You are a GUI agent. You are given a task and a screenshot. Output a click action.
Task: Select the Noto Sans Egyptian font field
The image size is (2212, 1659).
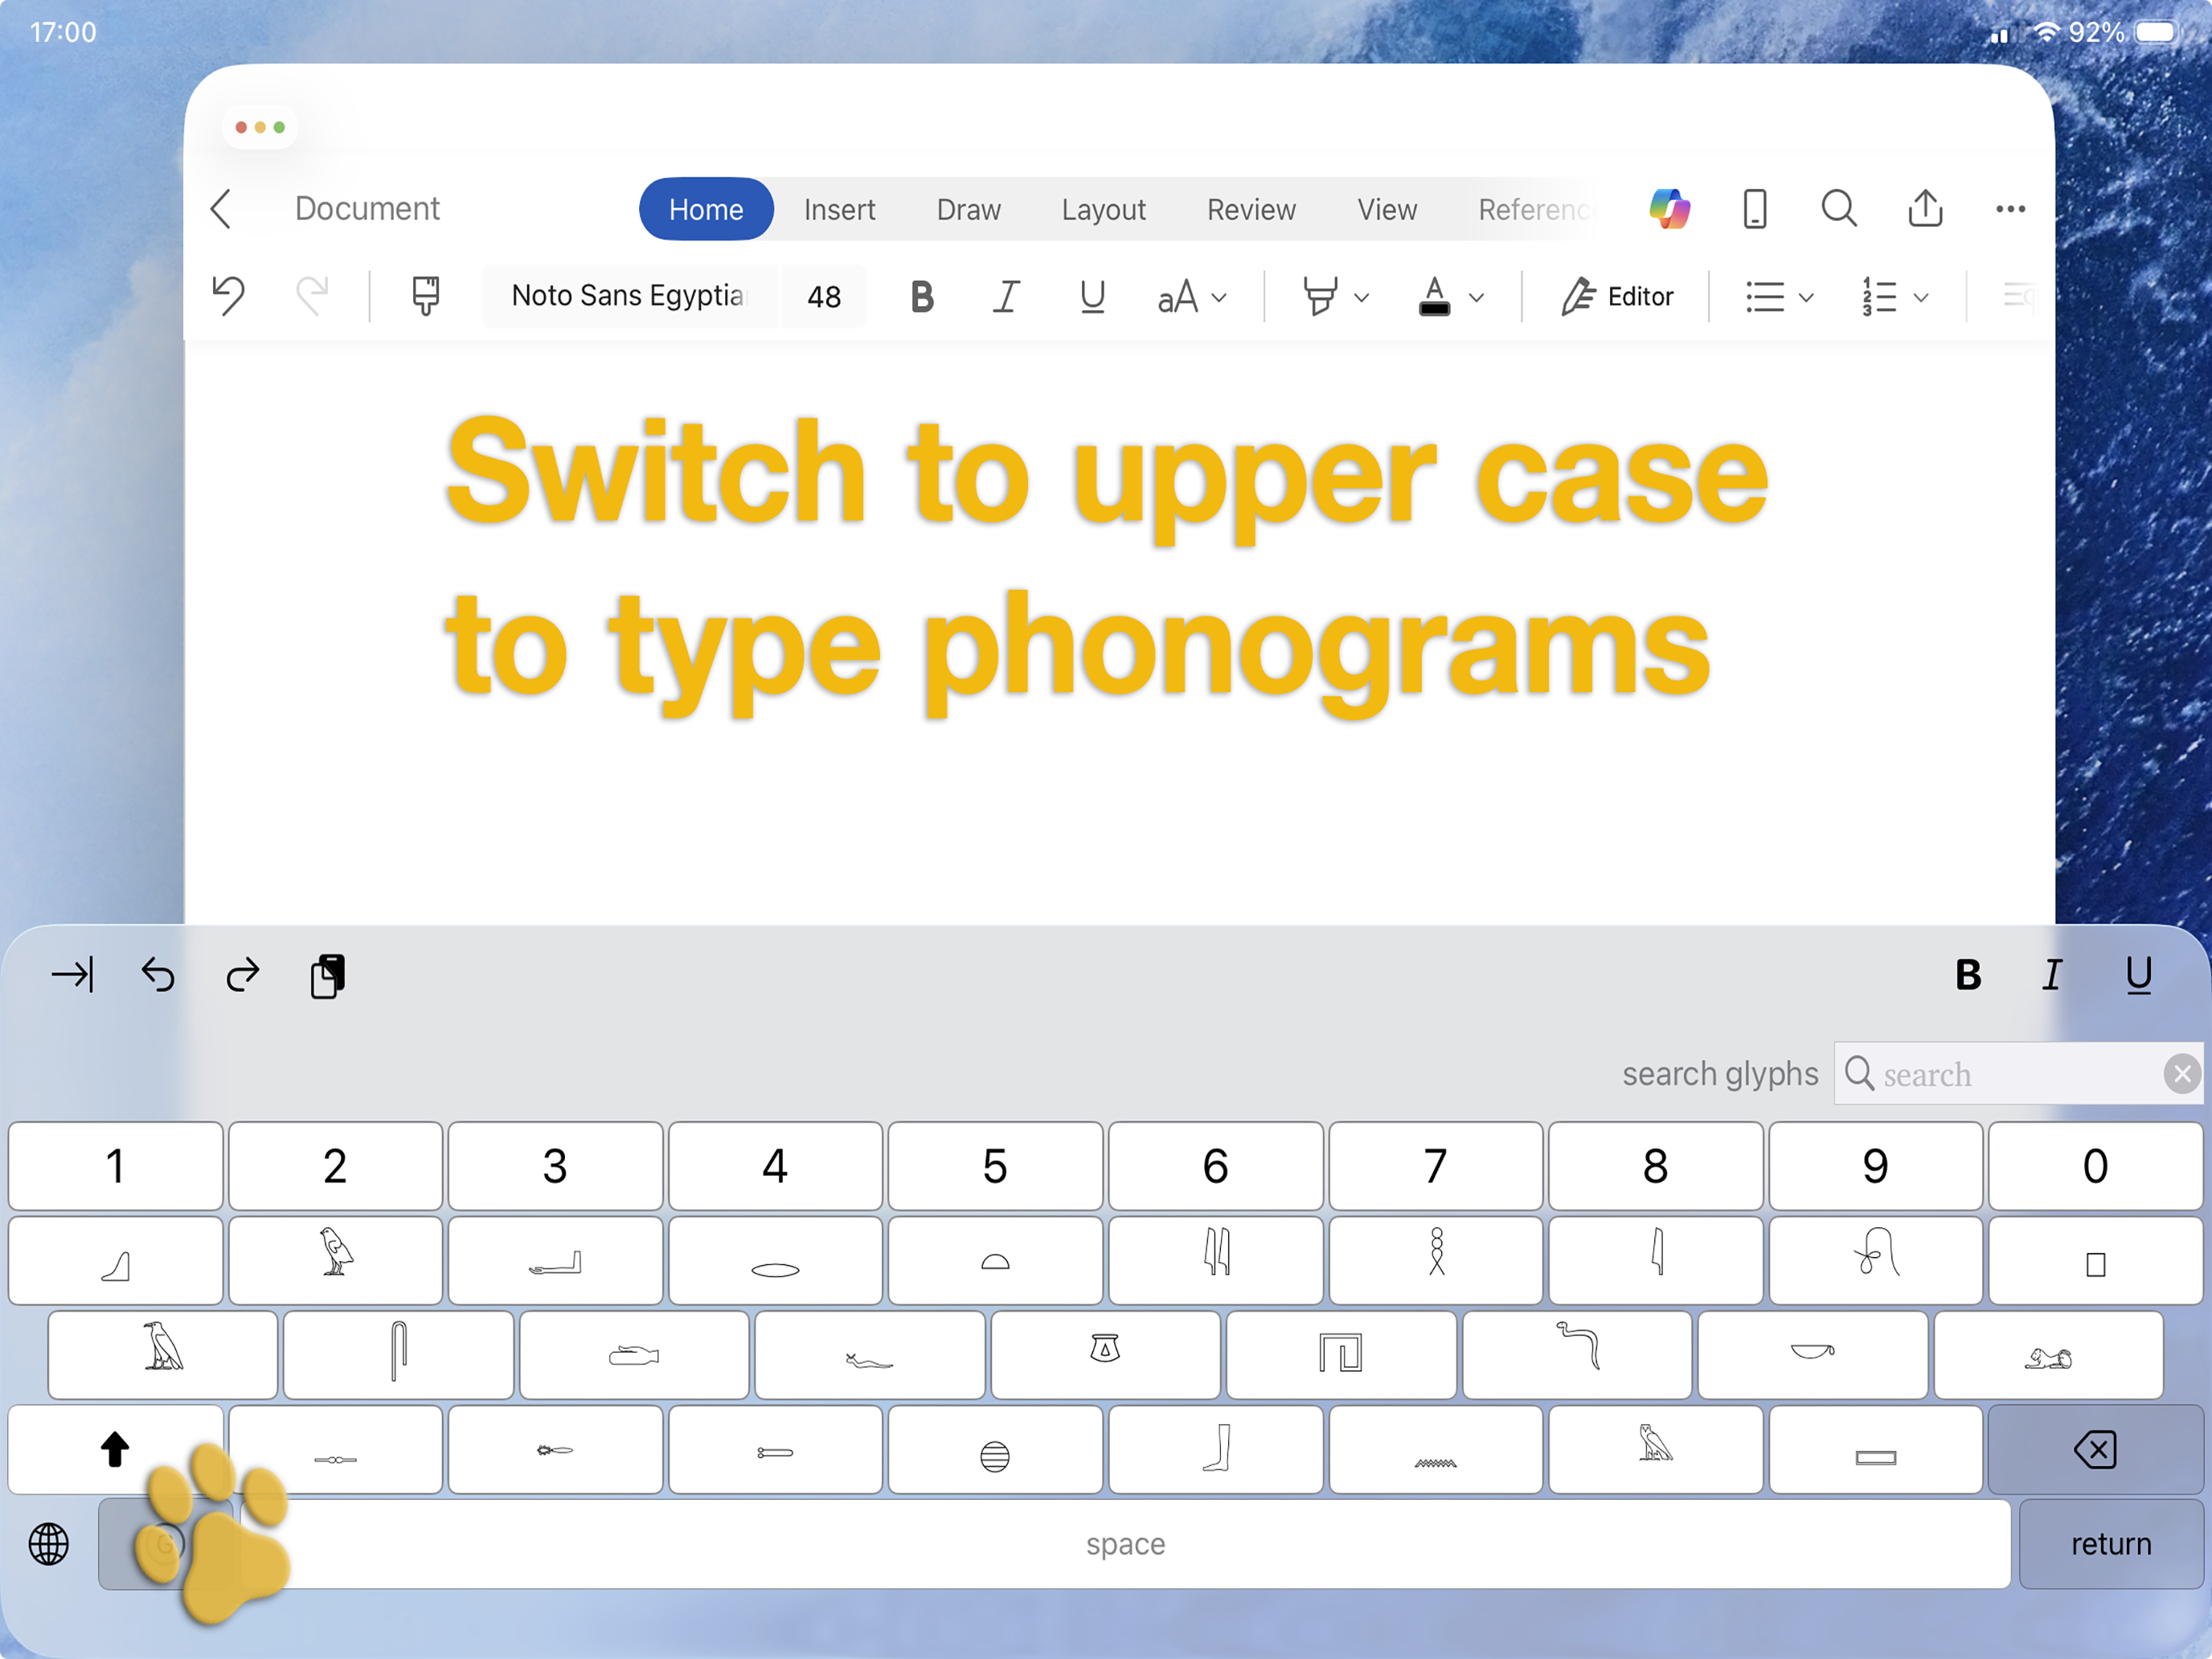(629, 296)
